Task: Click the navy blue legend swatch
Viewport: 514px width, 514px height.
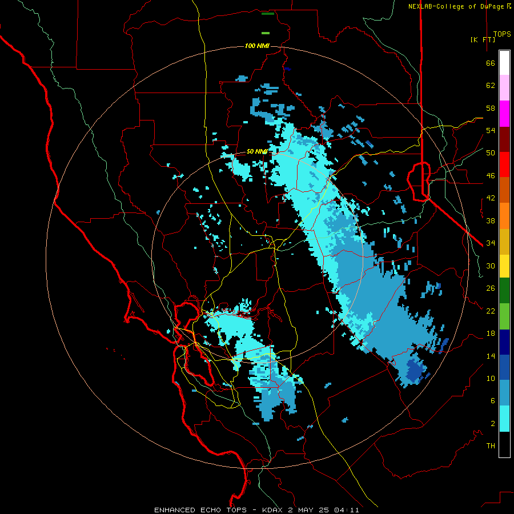Action: click(504, 342)
